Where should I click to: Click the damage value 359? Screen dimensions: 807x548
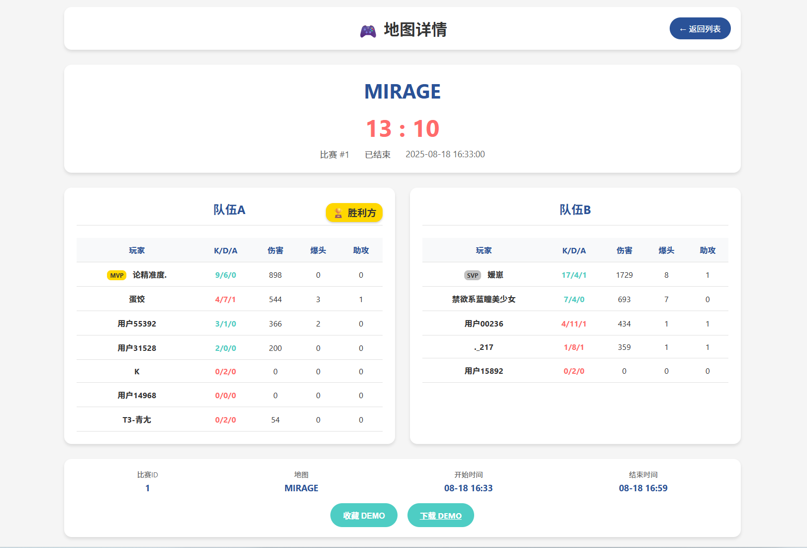tap(624, 347)
